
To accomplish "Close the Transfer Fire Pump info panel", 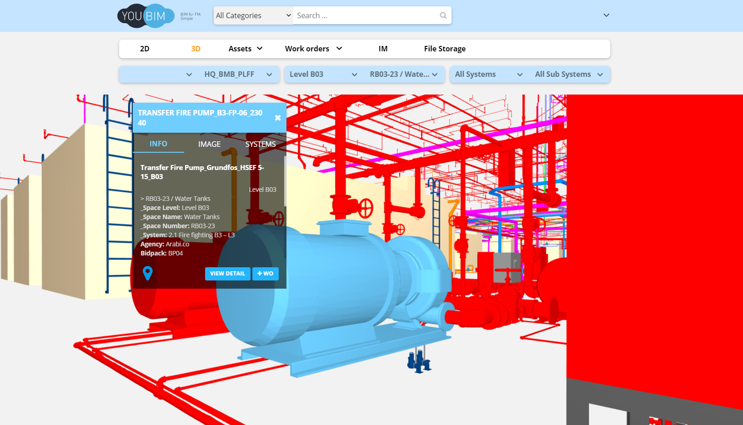I will pyautogui.click(x=277, y=118).
